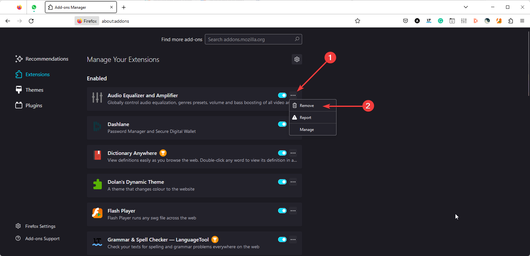Click the search magnifier in add-ons search

[297, 39]
